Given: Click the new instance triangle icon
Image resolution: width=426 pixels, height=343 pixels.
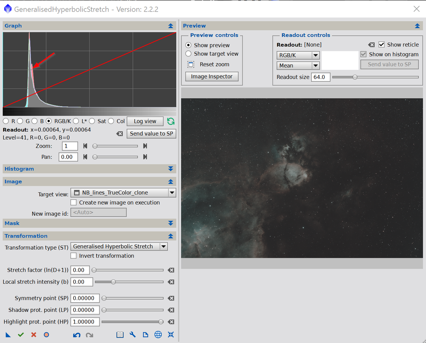Looking at the screenshot, I should [x=8, y=335].
